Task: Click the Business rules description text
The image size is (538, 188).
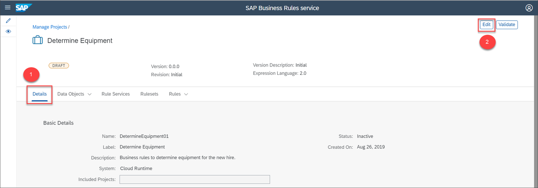Action: (177, 158)
